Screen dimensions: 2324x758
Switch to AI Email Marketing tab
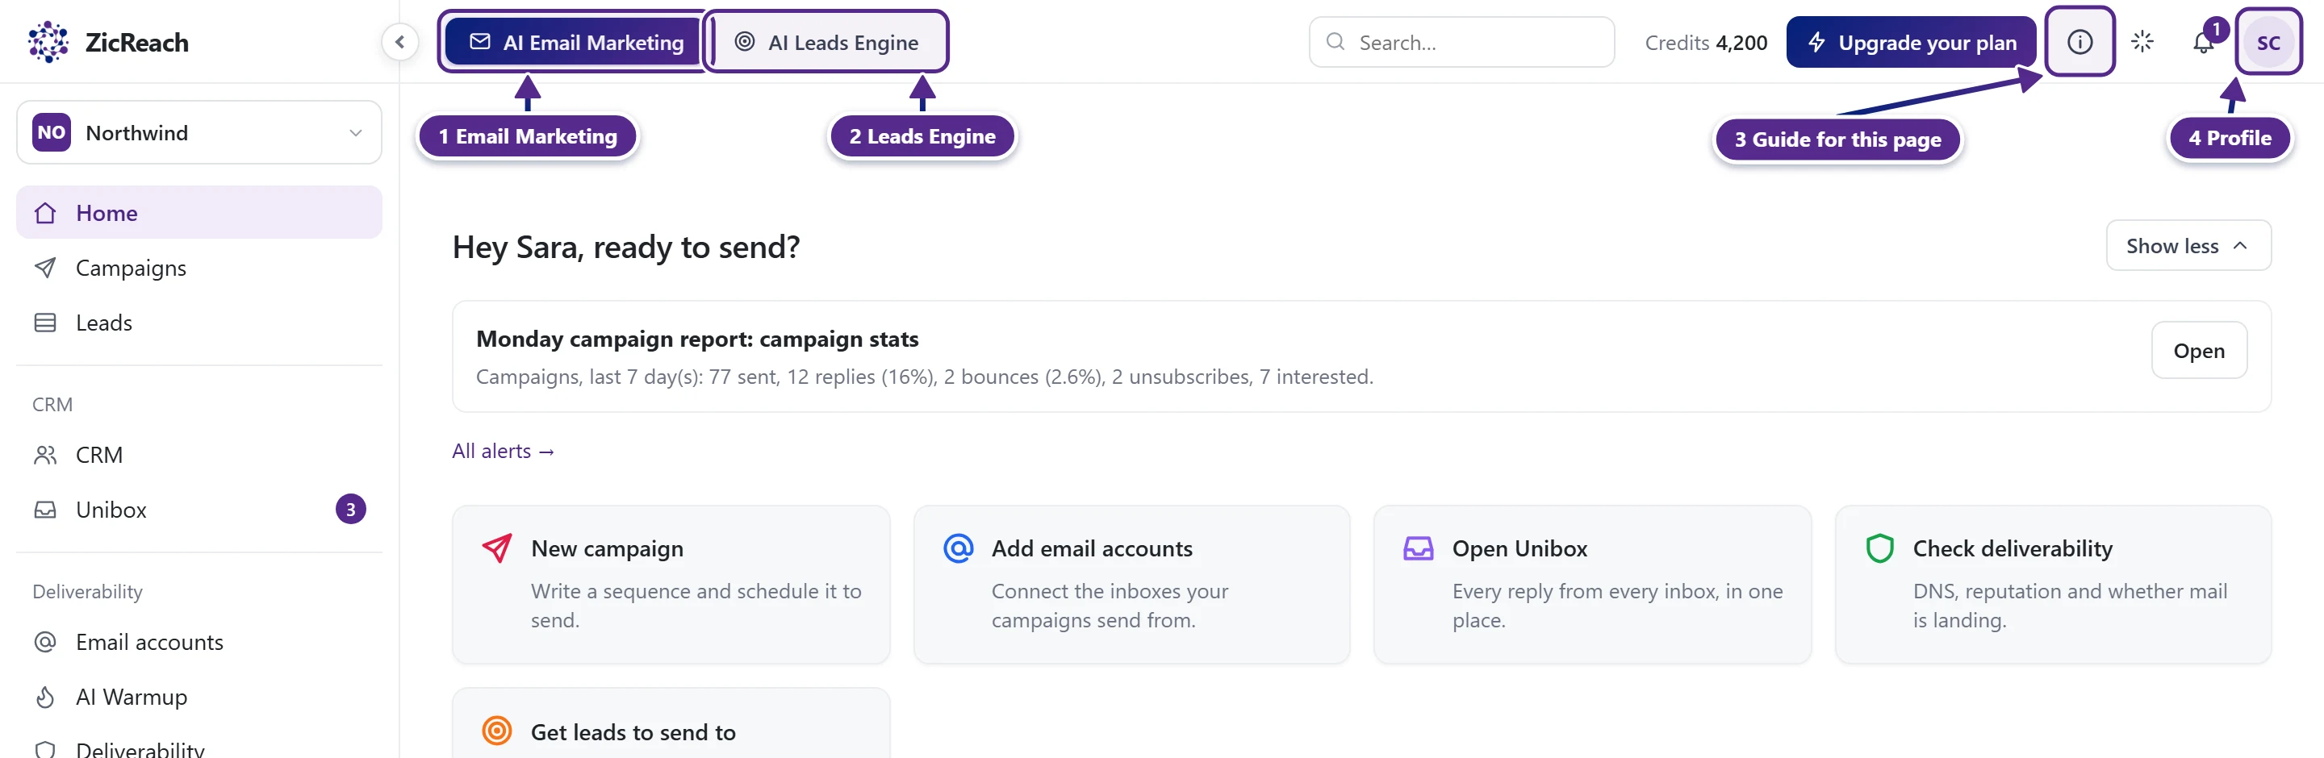pyautogui.click(x=576, y=41)
